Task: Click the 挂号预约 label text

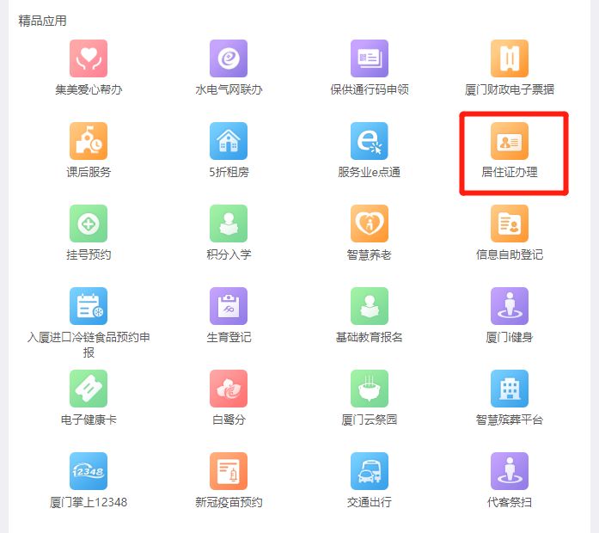Action: point(89,254)
